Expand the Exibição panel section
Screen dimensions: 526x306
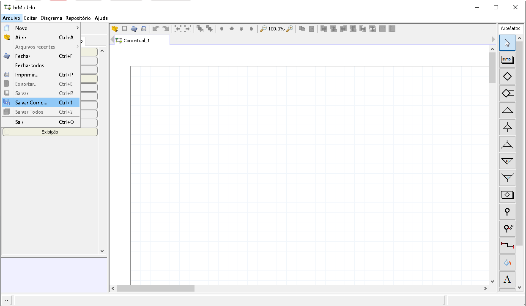7,132
